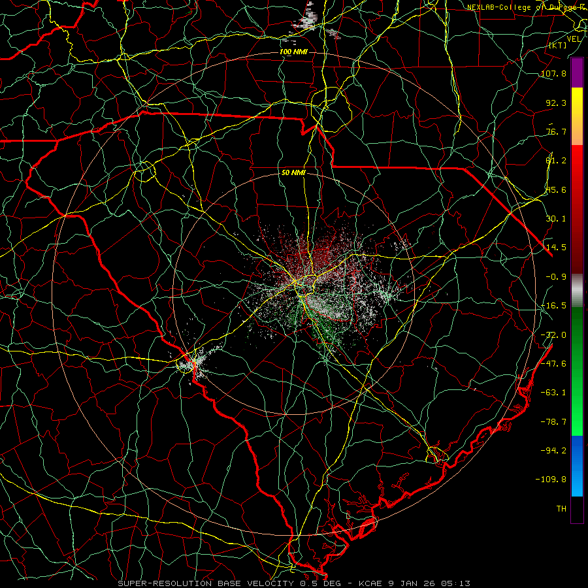588x588 pixels.
Task: Pick the green color bar segment
Action: [577, 371]
